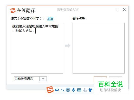This screenshot has width=134, height=100.
Task: Click the Sogou S logo on the IME toolbar
Action: [x=50, y=89]
